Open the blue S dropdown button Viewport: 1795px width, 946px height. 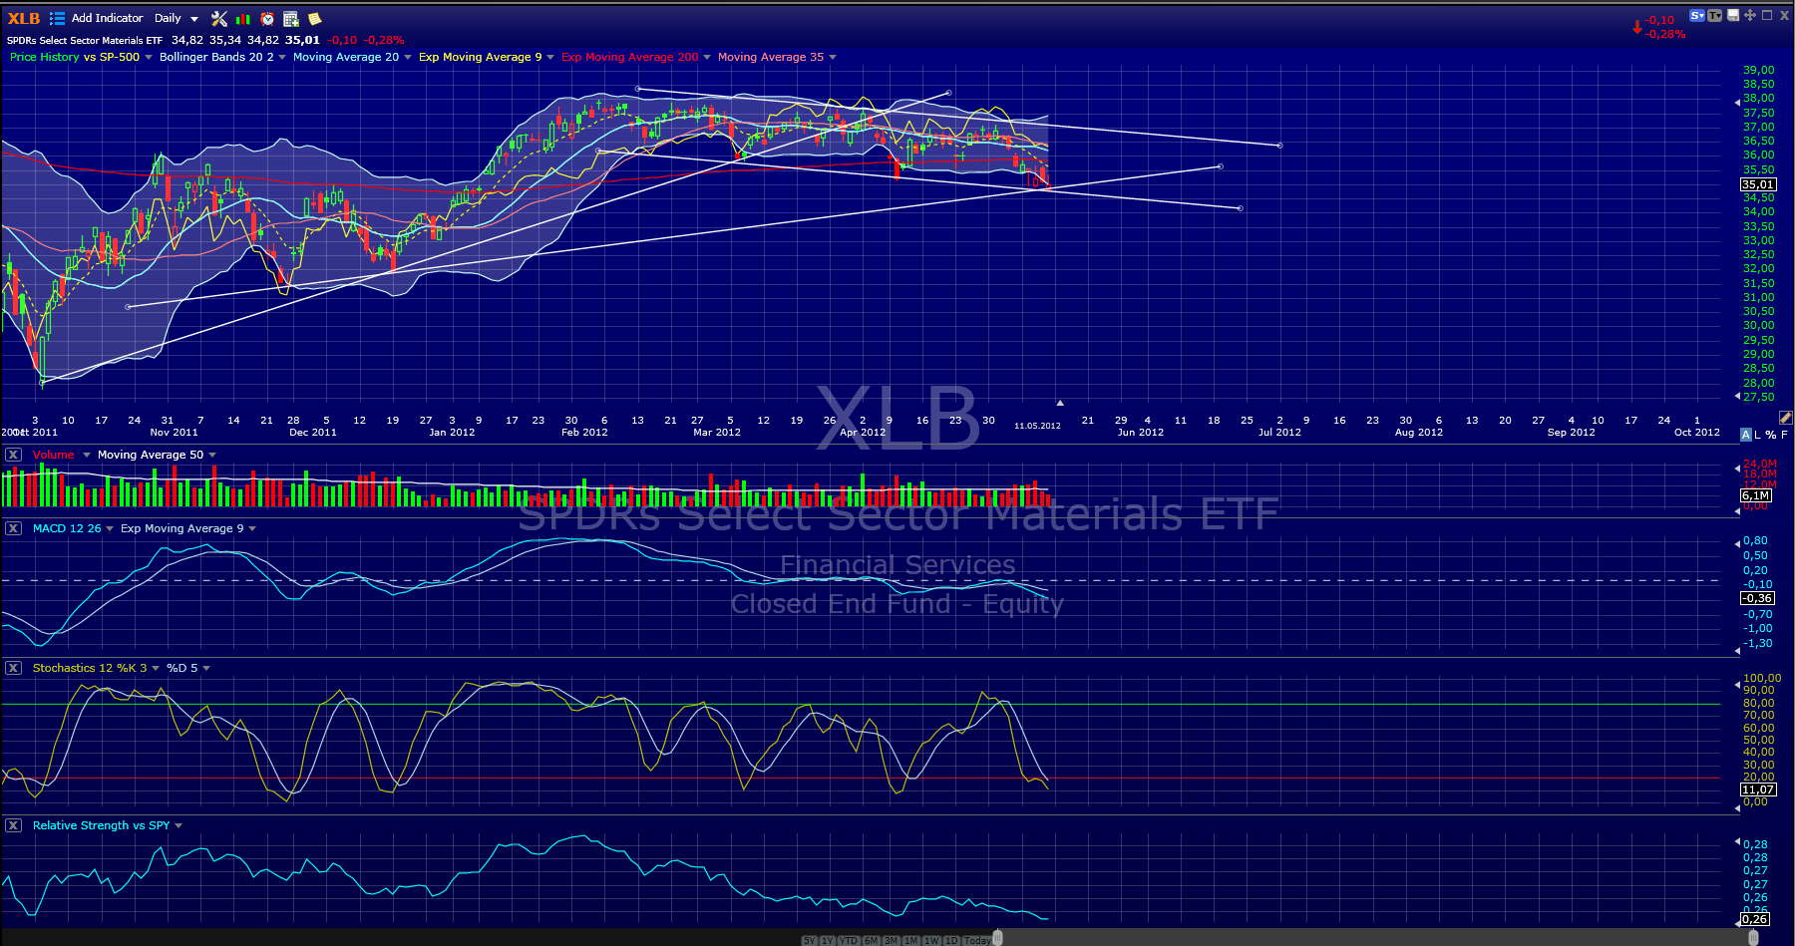coord(1697,15)
